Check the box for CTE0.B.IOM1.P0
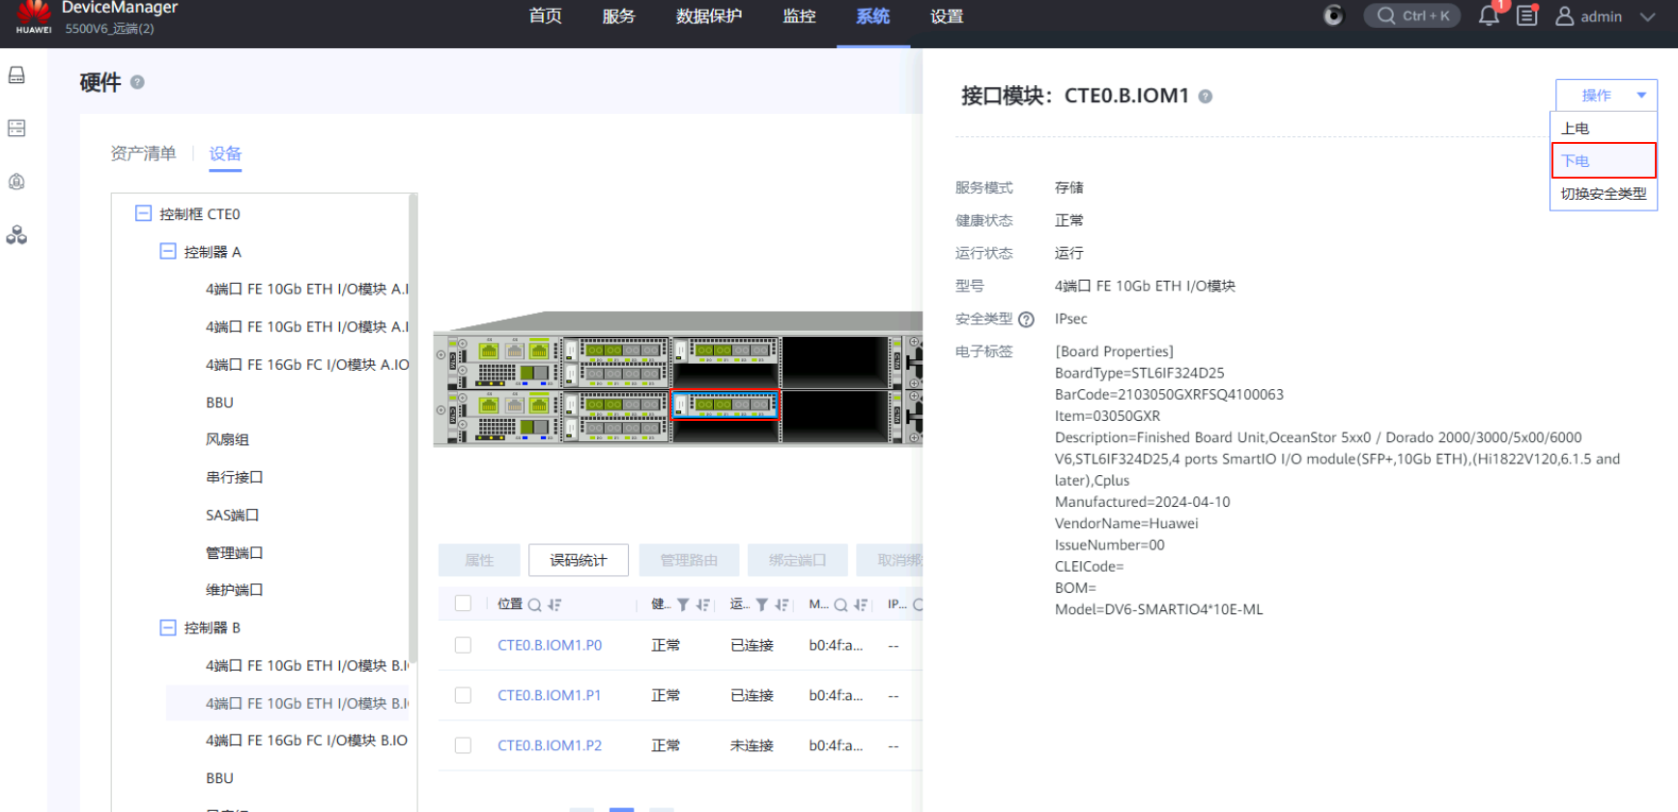The height and width of the screenshot is (812, 1678). (463, 645)
